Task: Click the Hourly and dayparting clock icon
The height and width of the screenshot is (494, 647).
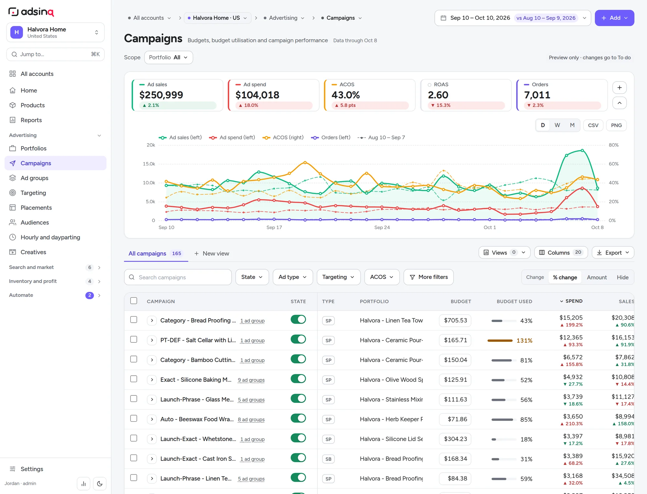Action: 13,237
